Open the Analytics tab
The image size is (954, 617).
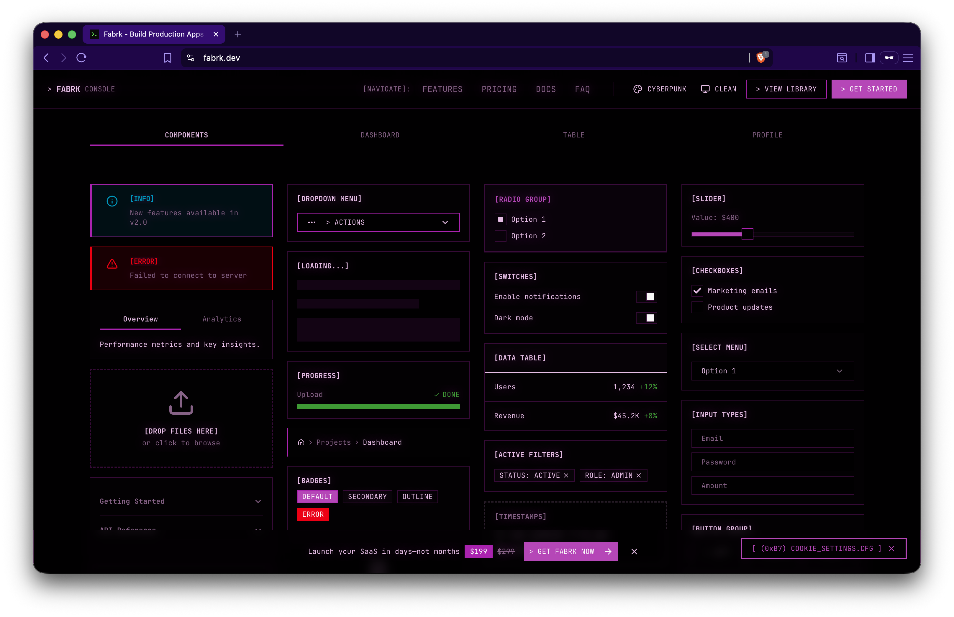pyautogui.click(x=222, y=319)
